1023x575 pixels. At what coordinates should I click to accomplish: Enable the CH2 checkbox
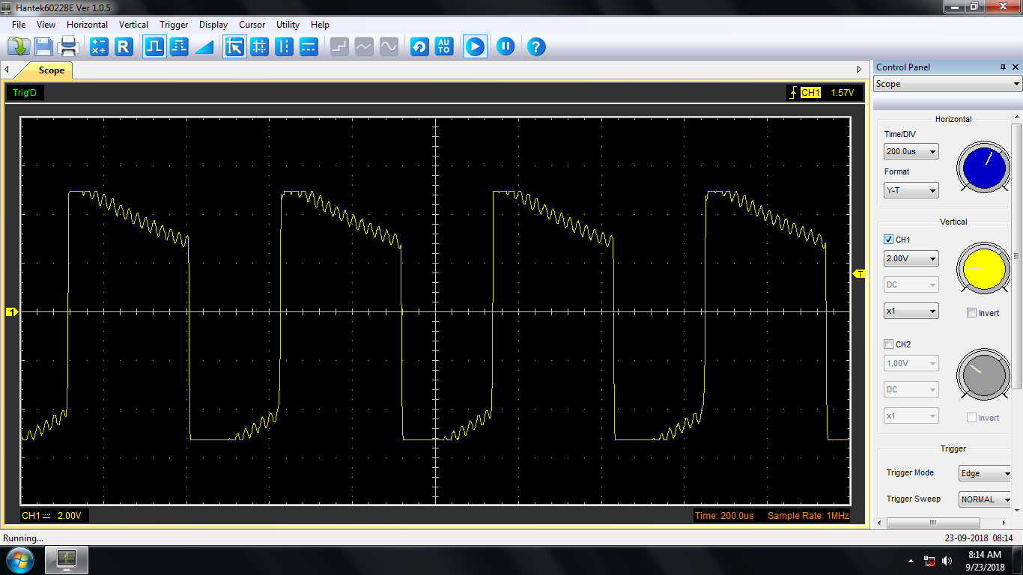click(x=889, y=344)
